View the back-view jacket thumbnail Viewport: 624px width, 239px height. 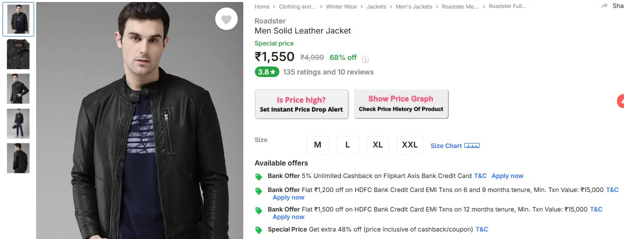18,158
